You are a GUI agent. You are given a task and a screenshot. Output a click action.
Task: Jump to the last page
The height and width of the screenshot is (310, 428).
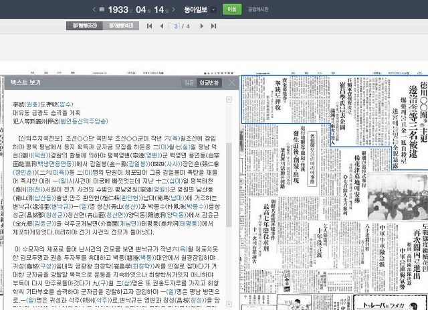tap(214, 26)
